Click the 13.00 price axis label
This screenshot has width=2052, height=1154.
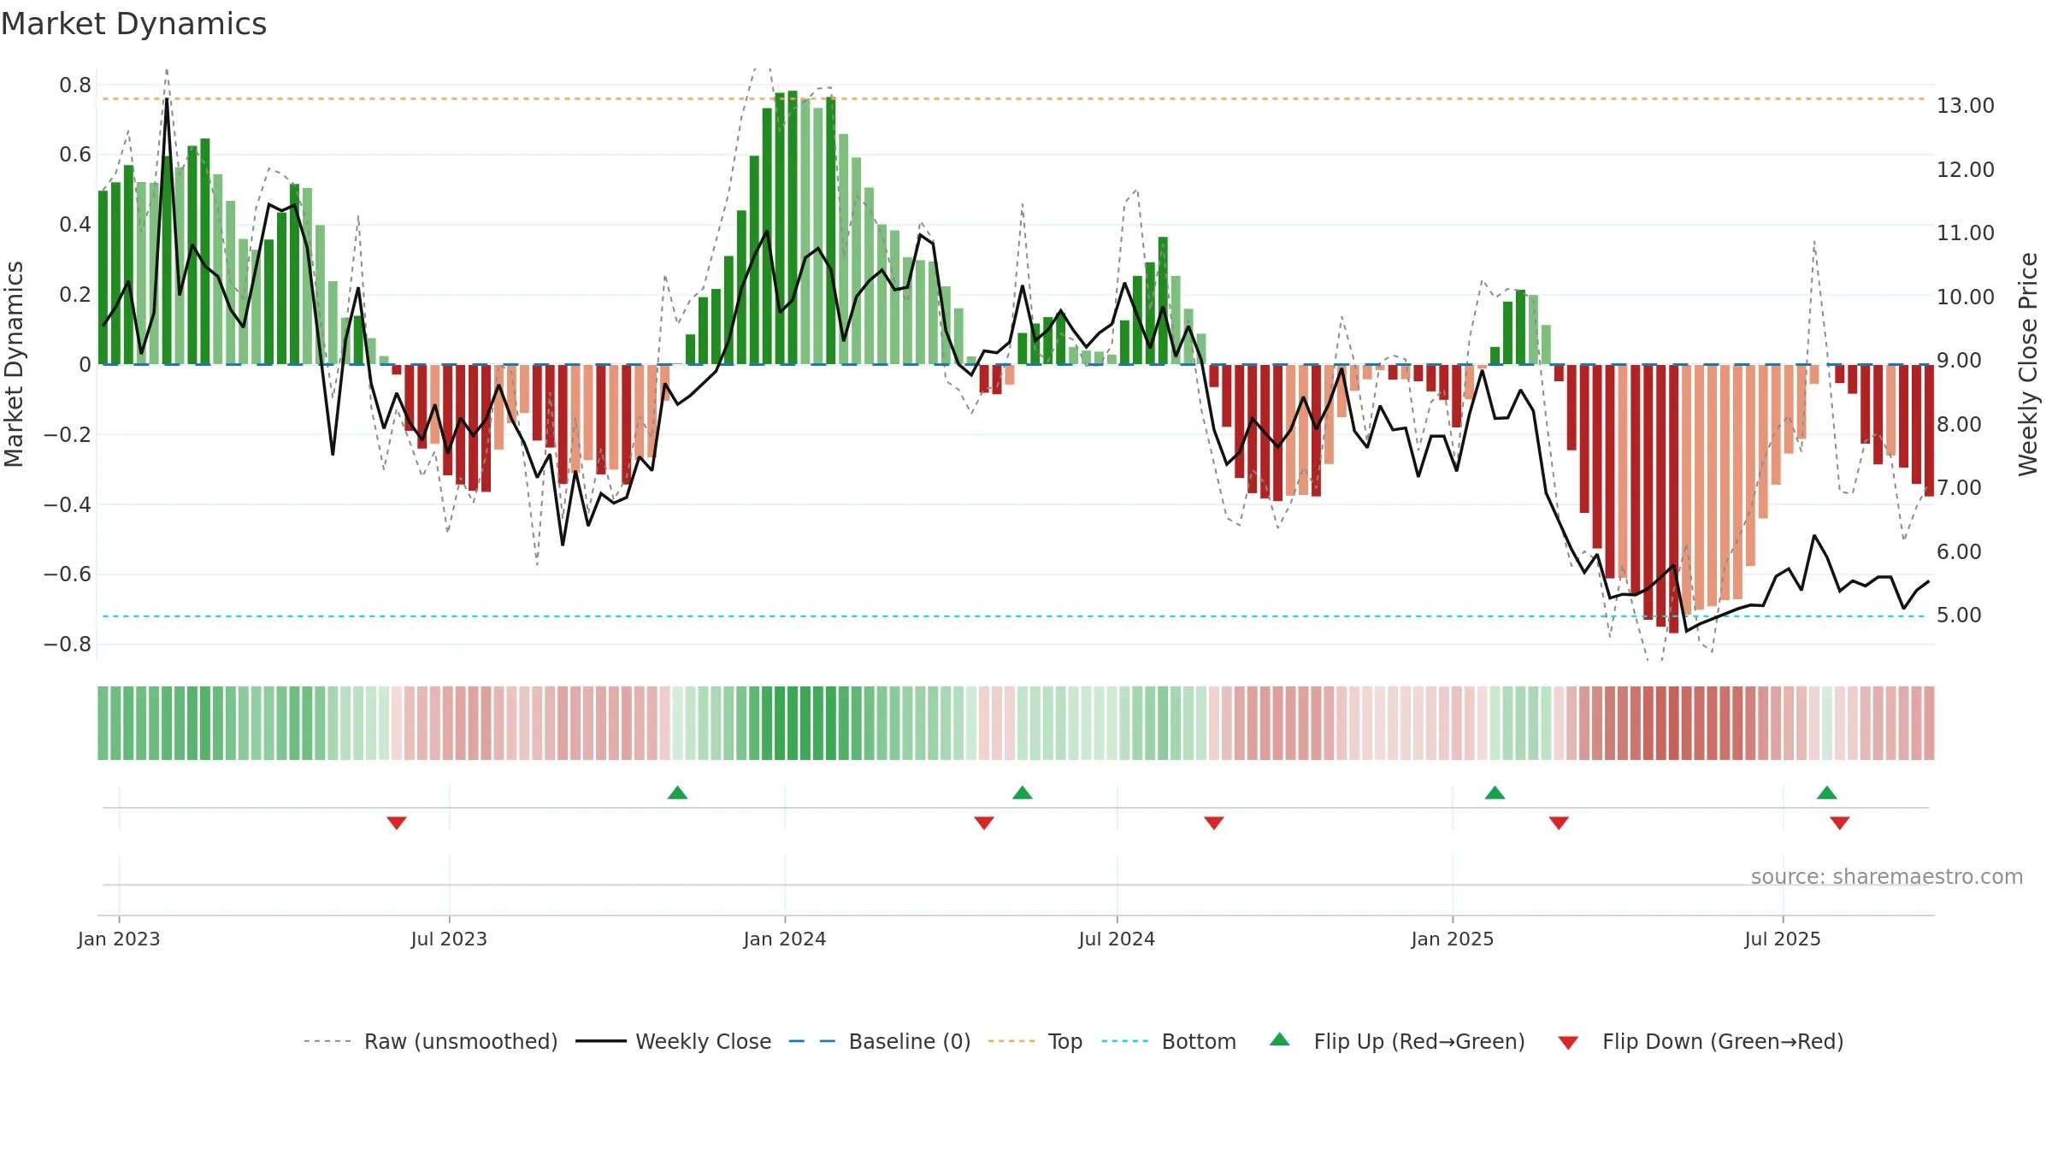click(1966, 106)
